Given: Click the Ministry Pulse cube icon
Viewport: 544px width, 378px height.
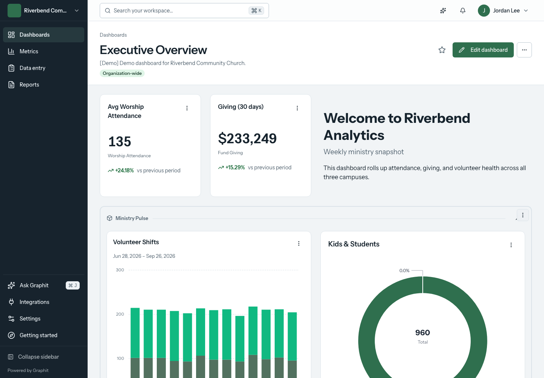Looking at the screenshot, I should click(110, 218).
